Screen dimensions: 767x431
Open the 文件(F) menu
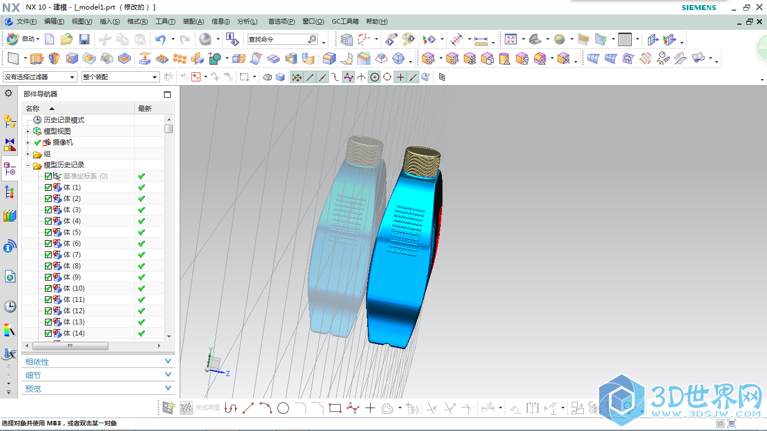(x=26, y=21)
